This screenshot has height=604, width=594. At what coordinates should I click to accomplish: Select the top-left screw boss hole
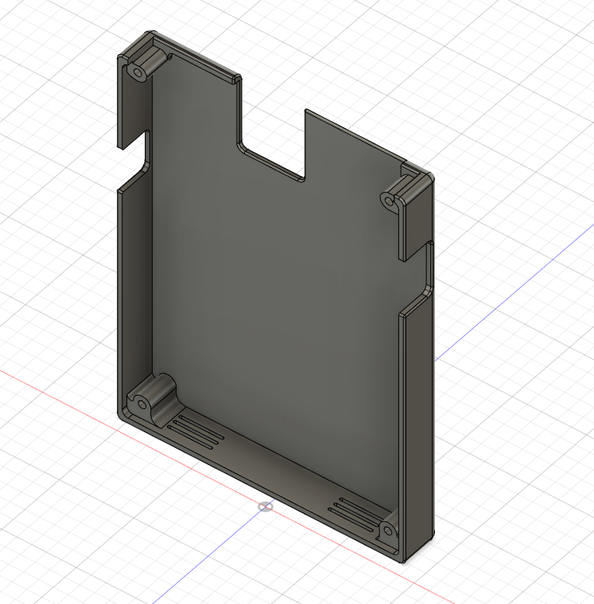(138, 72)
